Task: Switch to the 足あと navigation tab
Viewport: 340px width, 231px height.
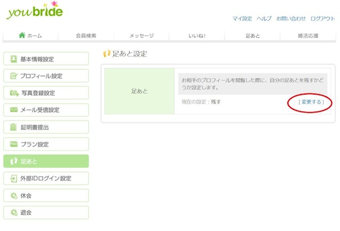Action: pyautogui.click(x=252, y=36)
